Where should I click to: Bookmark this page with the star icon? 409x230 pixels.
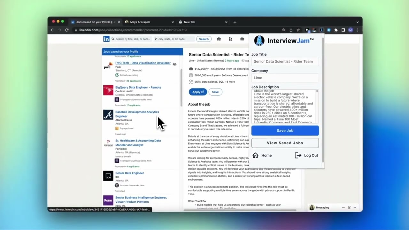tap(298, 30)
